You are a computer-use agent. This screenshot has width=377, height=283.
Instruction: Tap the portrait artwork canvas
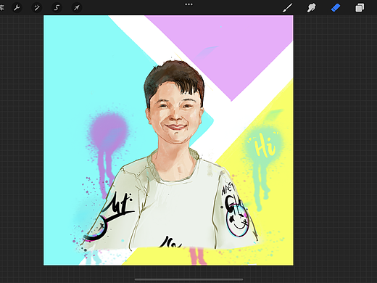[168, 140]
